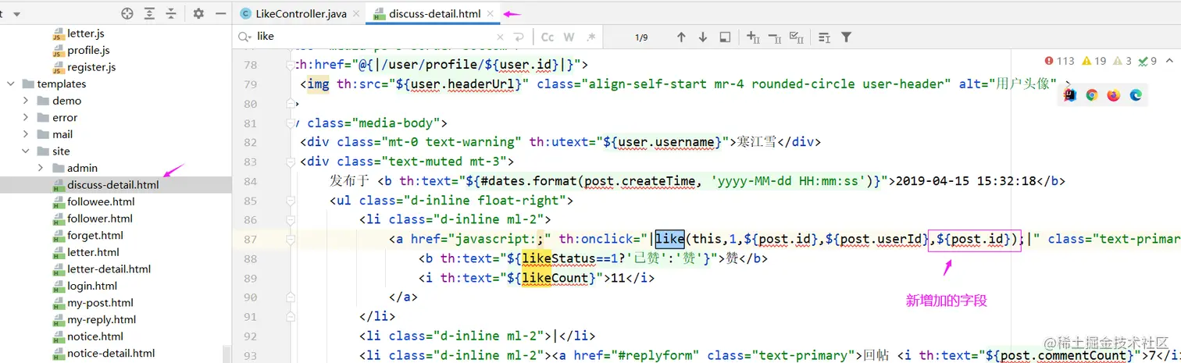Screen dimensions: 1181x363
Task: Close the LikeController.java tab
Action: pyautogui.click(x=356, y=13)
